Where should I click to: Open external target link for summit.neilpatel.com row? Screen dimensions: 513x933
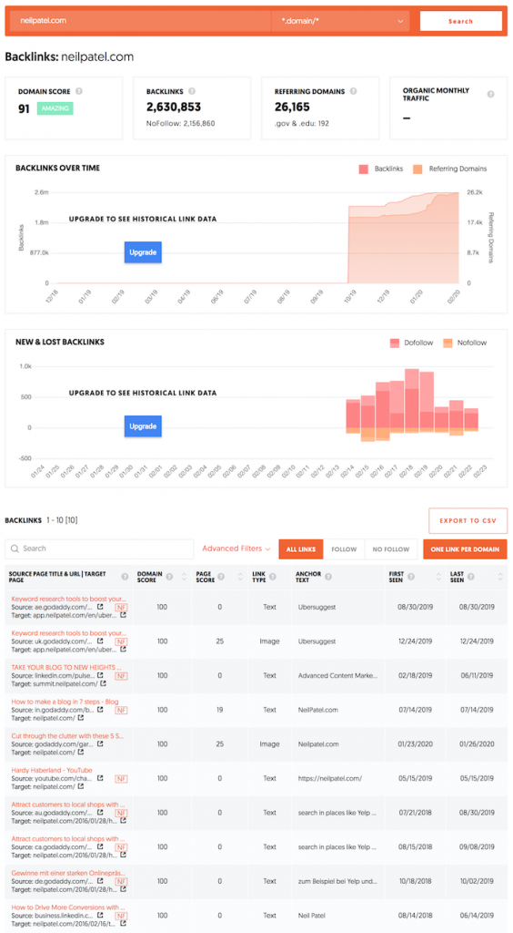pos(104,684)
